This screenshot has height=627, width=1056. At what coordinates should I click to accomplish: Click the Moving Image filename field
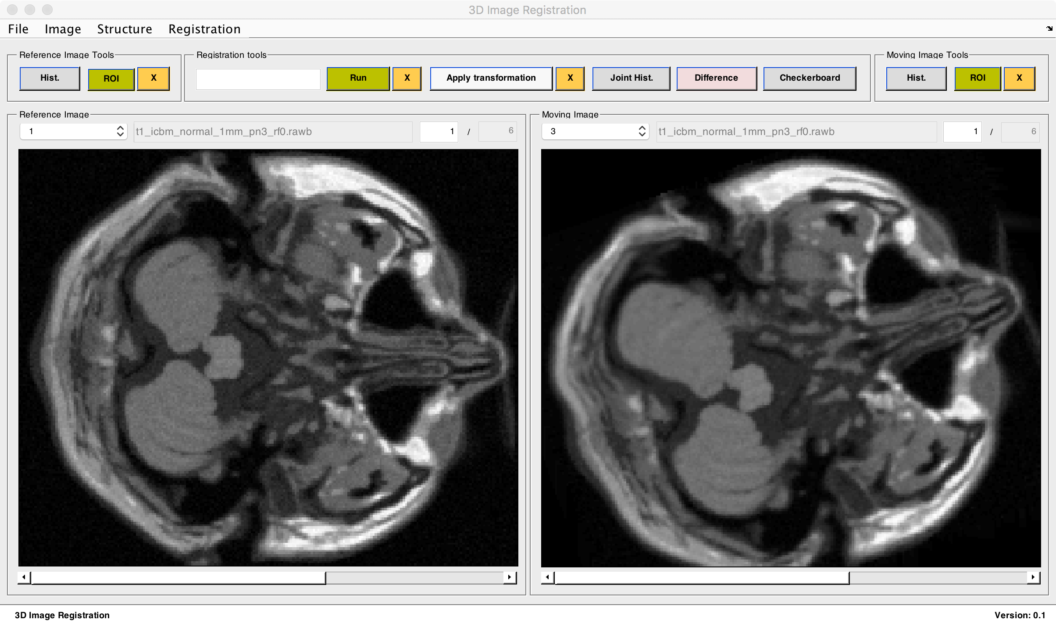click(796, 132)
